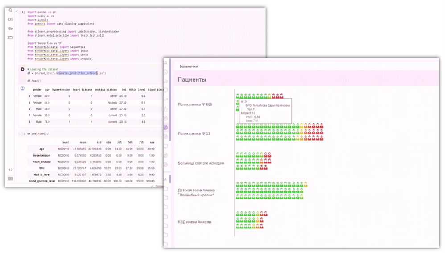The image size is (445, 253).
Task: Click the tooltip line ФИО: Михайлова Дарья Артёмовна
Action: pyautogui.click(x=268, y=105)
